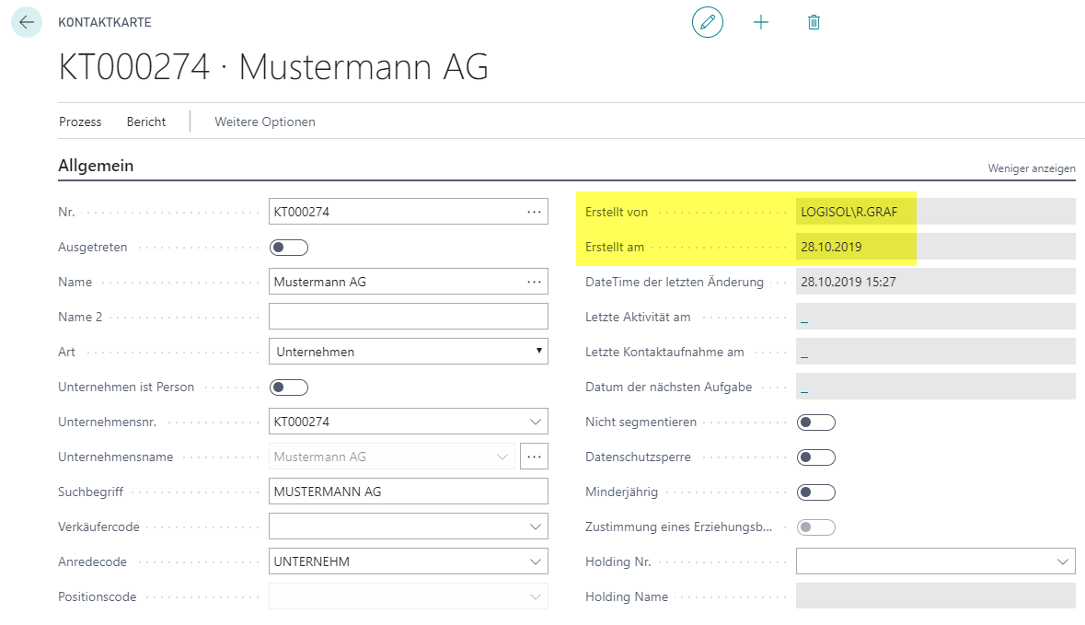Expand Verkäufercode dropdown

535,527
